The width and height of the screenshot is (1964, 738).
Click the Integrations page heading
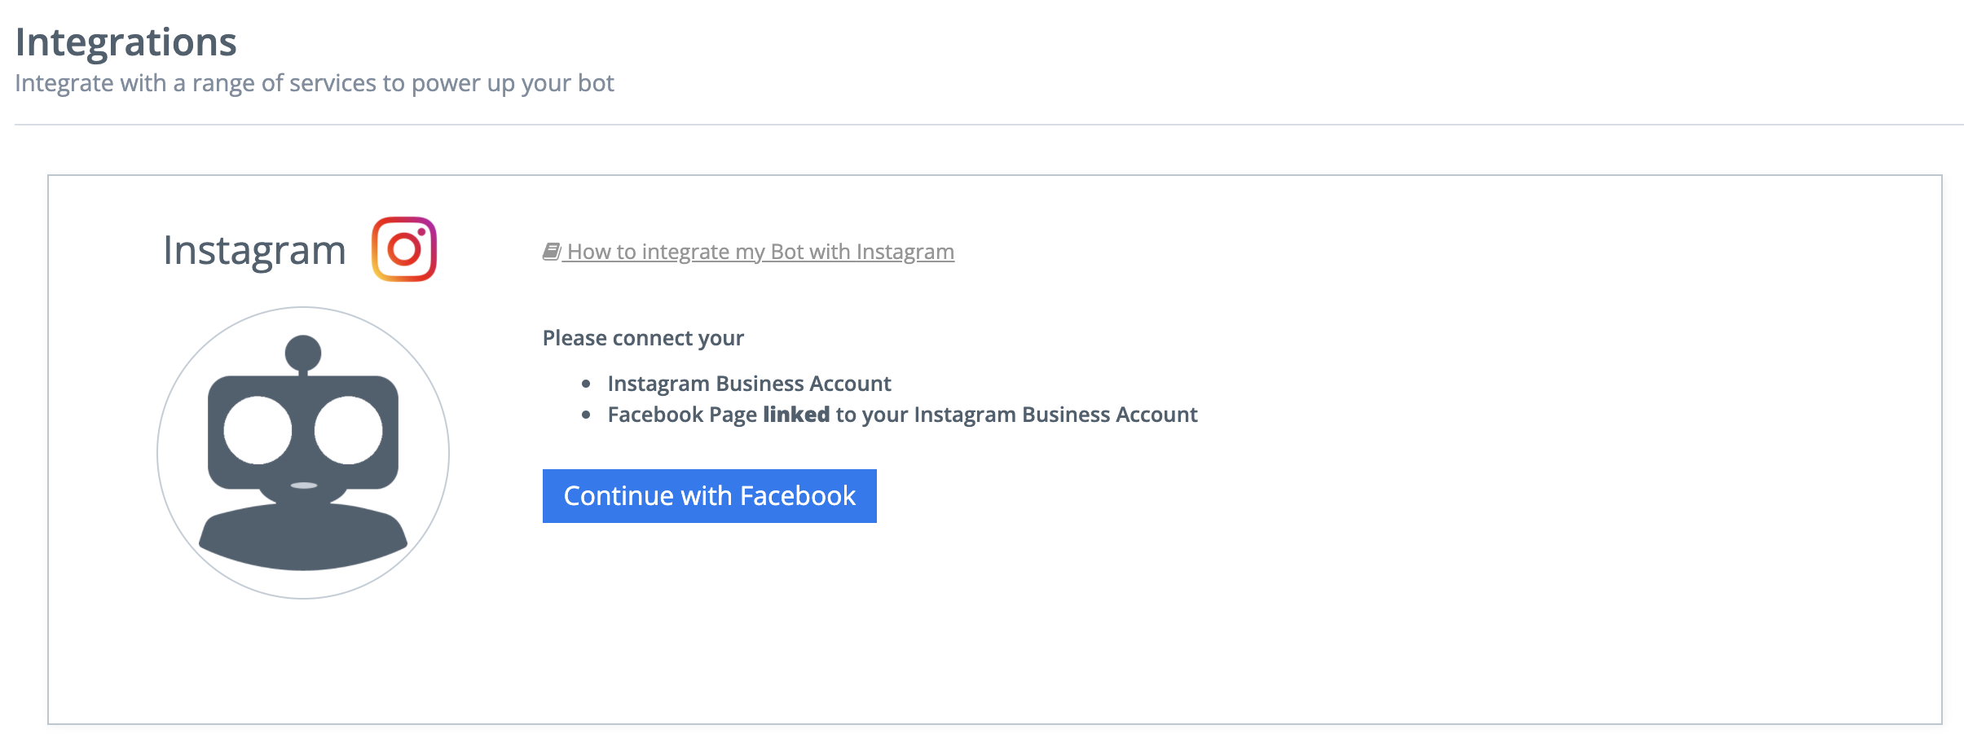126,42
